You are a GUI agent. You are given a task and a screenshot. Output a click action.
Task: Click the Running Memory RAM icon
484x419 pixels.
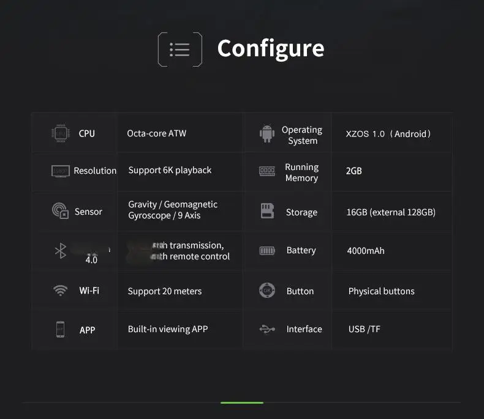[x=267, y=171]
